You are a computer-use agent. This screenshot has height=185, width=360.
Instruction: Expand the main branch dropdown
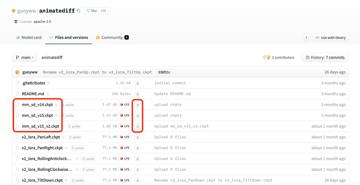(25, 57)
